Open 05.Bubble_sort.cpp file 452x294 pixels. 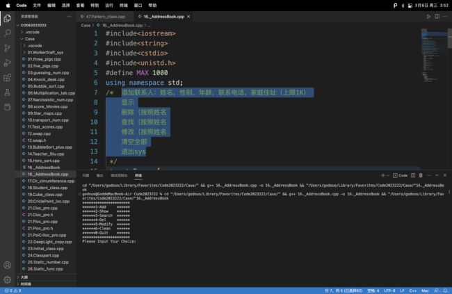(x=46, y=86)
